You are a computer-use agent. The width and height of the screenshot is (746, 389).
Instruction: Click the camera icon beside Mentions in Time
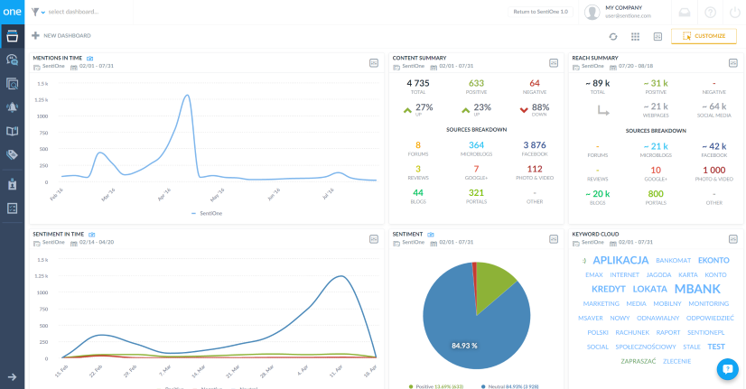pyautogui.click(x=90, y=58)
